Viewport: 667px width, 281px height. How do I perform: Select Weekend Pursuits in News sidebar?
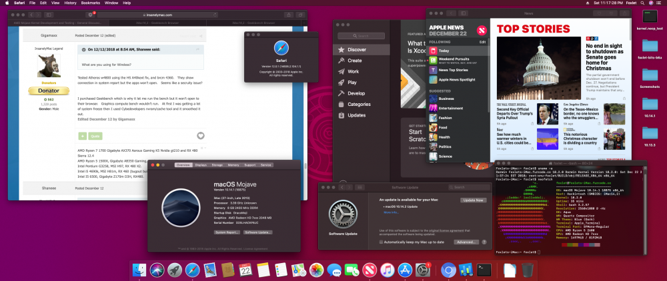click(x=458, y=61)
